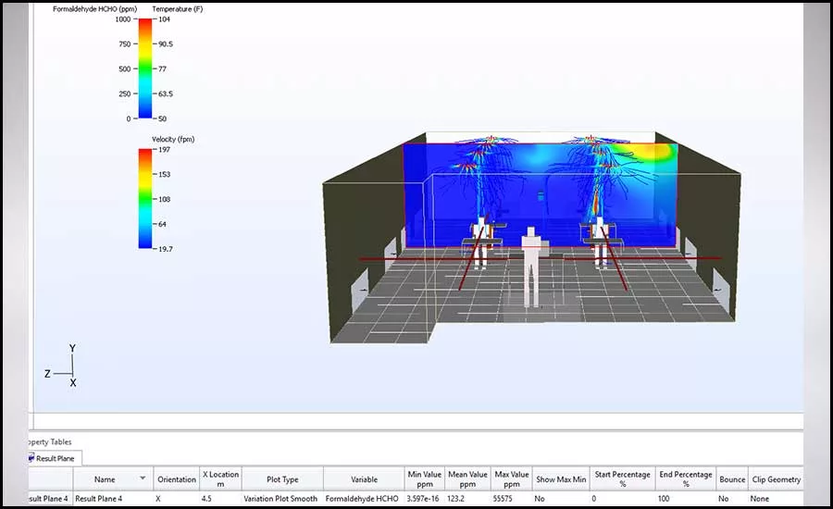Click the 1000 ppm legend value
Screen dimensions: 833x509
click(123, 19)
